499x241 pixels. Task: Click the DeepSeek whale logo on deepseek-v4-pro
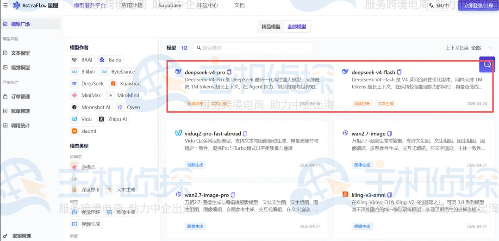click(x=179, y=72)
